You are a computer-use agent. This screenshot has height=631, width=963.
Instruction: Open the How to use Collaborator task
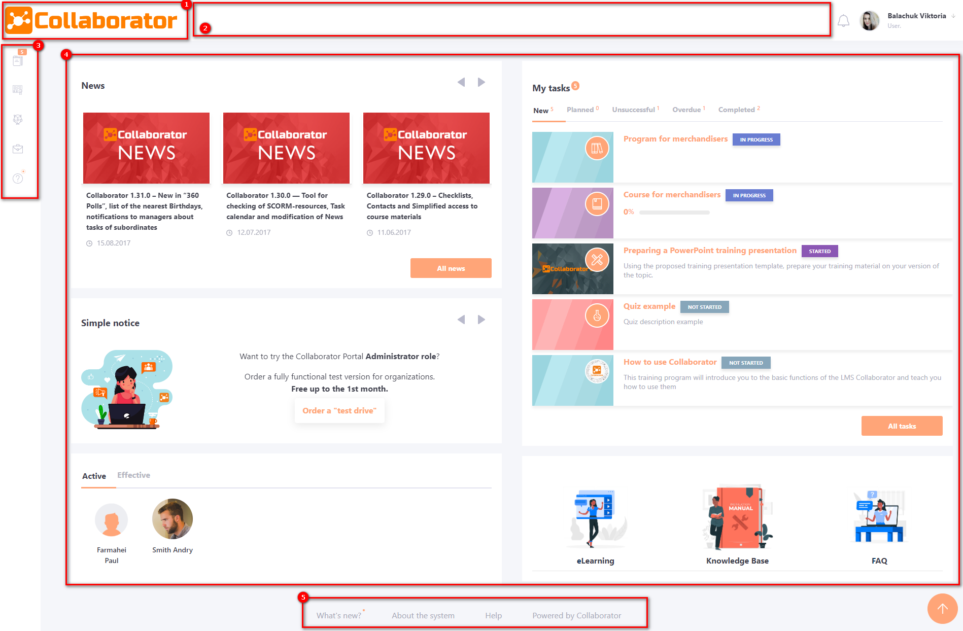670,362
